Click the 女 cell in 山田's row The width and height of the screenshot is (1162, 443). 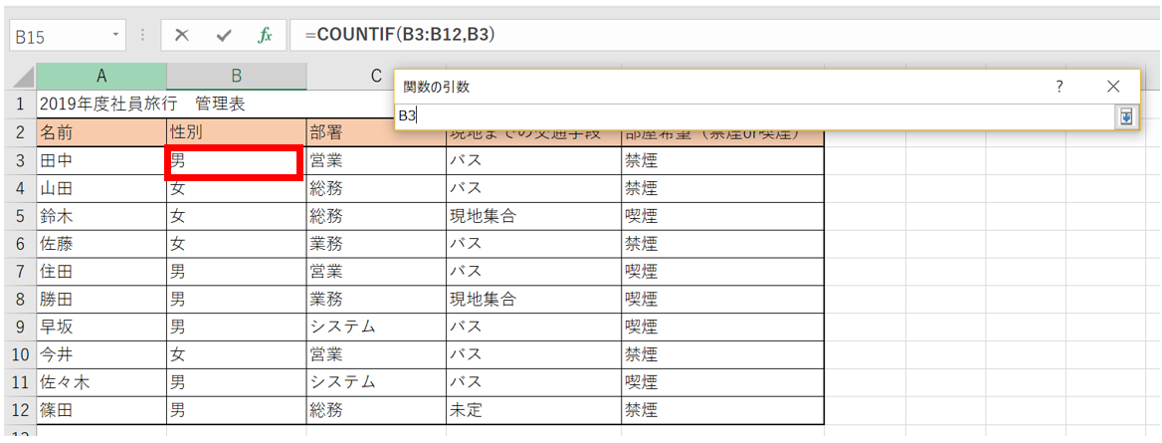coord(237,188)
